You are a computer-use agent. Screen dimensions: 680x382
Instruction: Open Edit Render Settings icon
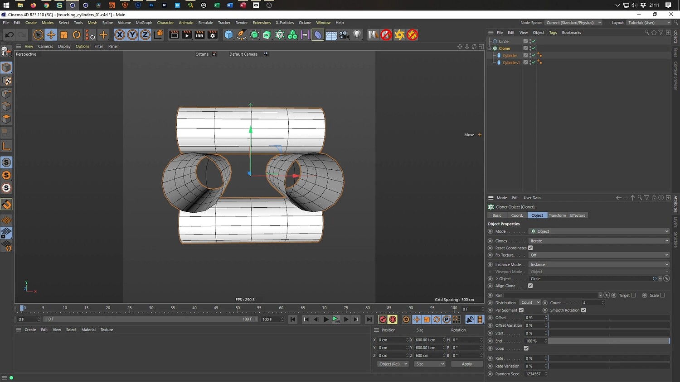click(212, 35)
